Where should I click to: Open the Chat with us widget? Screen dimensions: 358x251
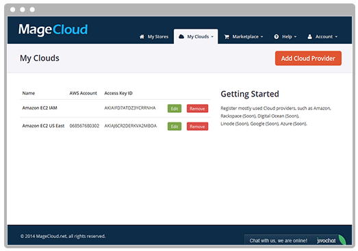click(x=294, y=240)
